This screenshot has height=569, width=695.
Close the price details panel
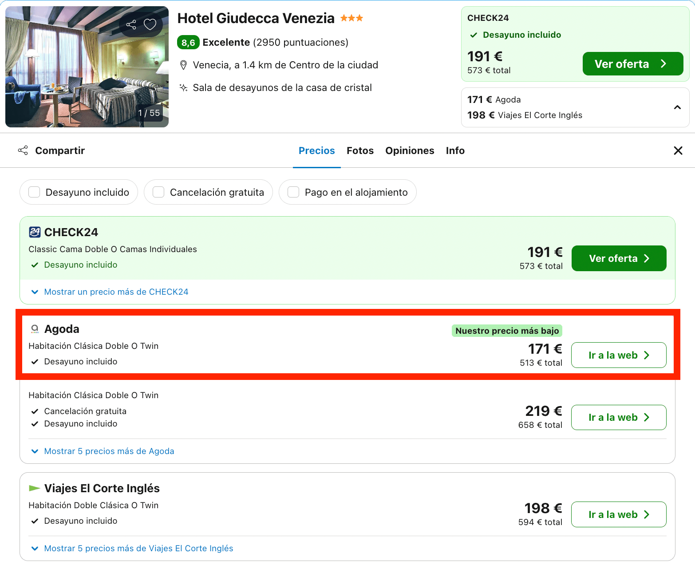pos(678,150)
